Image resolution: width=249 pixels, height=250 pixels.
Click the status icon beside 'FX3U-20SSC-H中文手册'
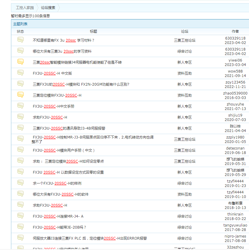coord(21,106)
